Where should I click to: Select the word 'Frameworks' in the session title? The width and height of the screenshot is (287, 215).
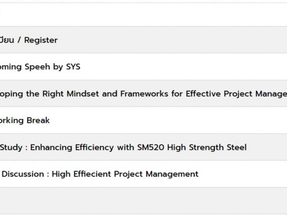[144, 94]
